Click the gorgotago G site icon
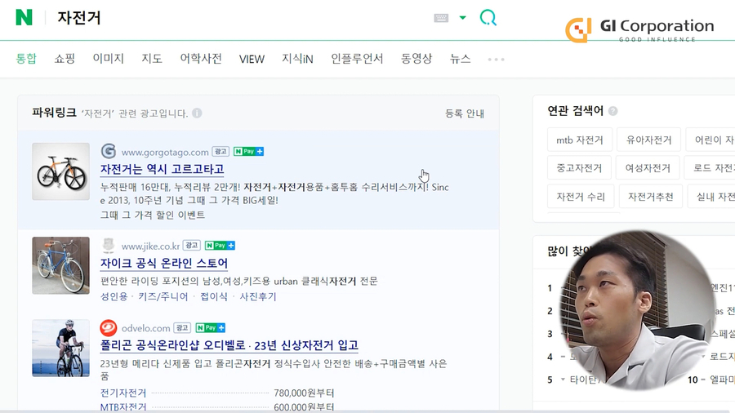Viewport: 735px width, 413px height. [109, 151]
